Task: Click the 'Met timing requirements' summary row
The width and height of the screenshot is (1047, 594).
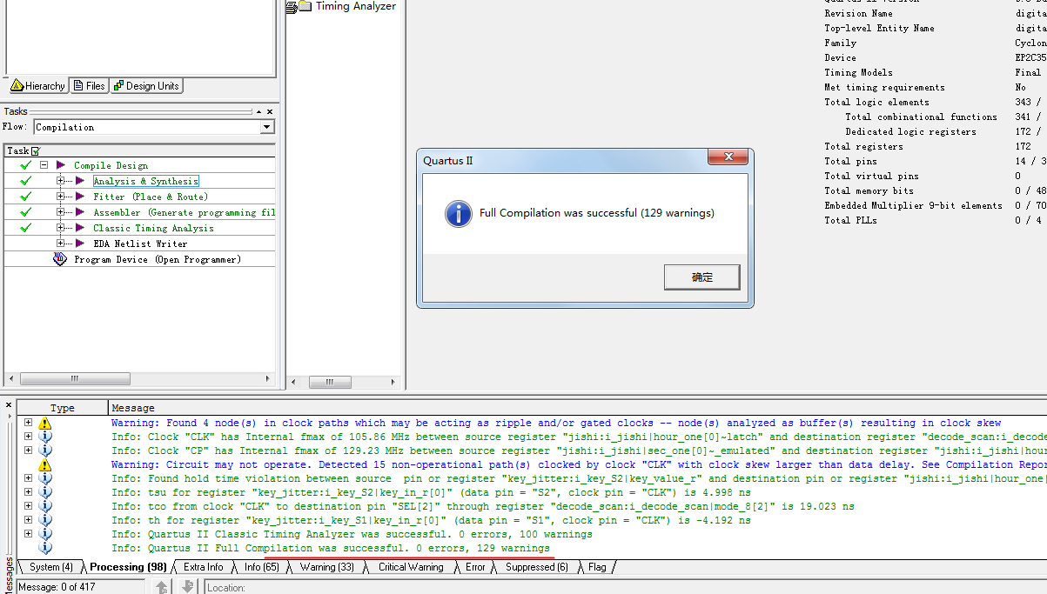Action: tap(936, 87)
